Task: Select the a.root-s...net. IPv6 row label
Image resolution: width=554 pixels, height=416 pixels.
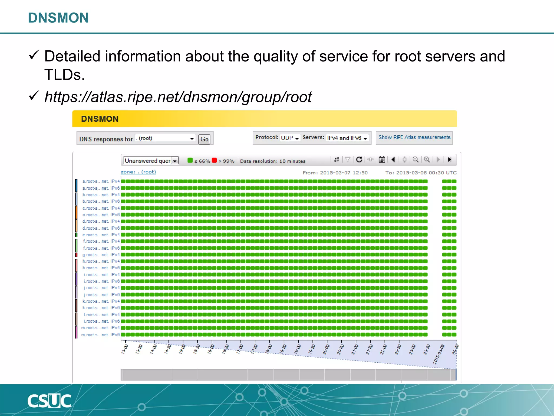Action: (x=101, y=188)
